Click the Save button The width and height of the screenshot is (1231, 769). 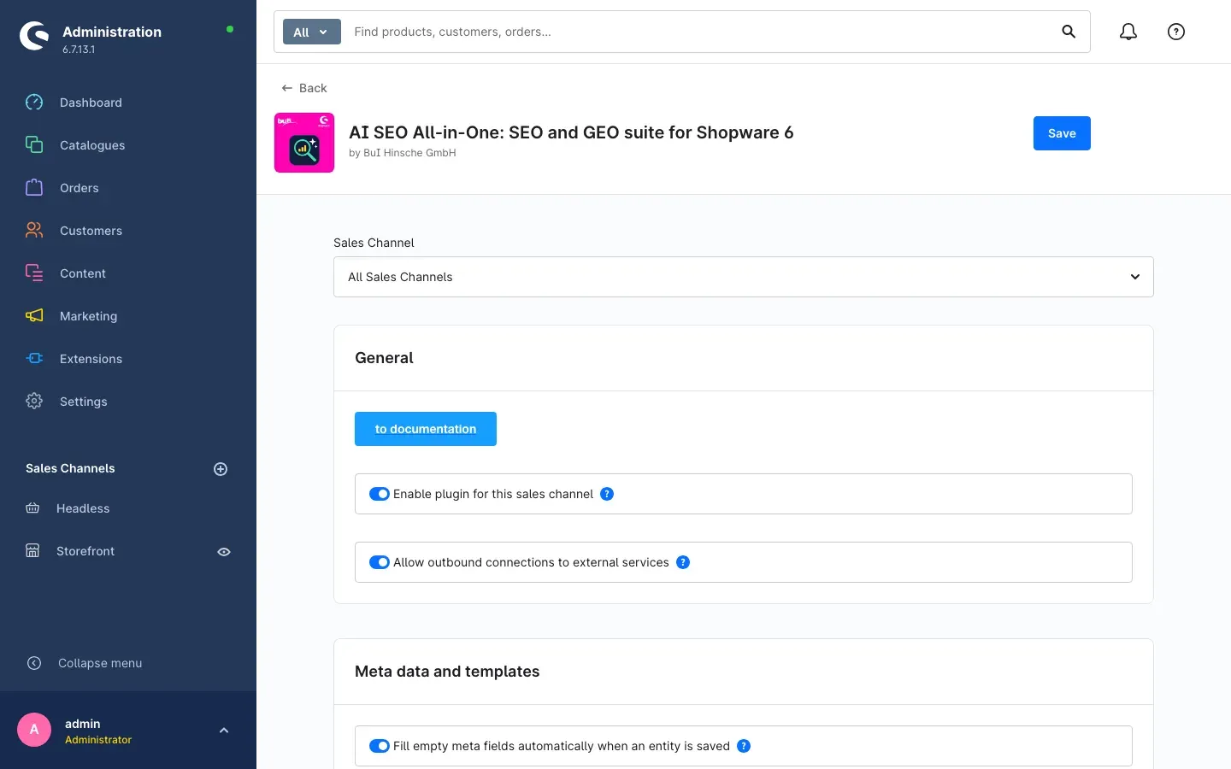[x=1062, y=133]
